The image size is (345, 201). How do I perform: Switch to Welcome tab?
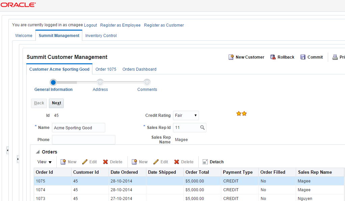click(x=24, y=36)
